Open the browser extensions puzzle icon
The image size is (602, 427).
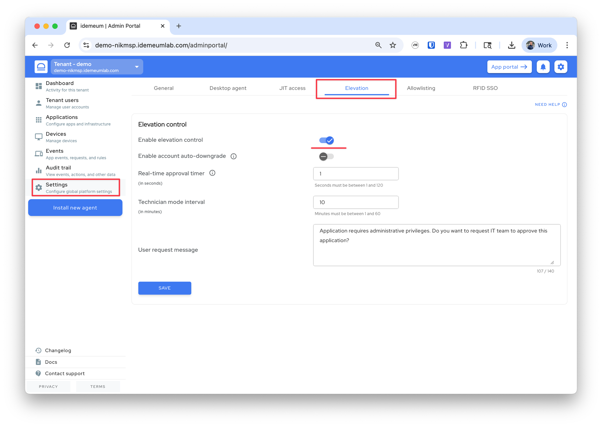tap(464, 45)
